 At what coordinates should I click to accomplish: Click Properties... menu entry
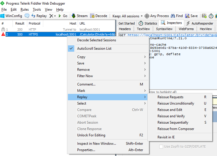pos(108,150)
